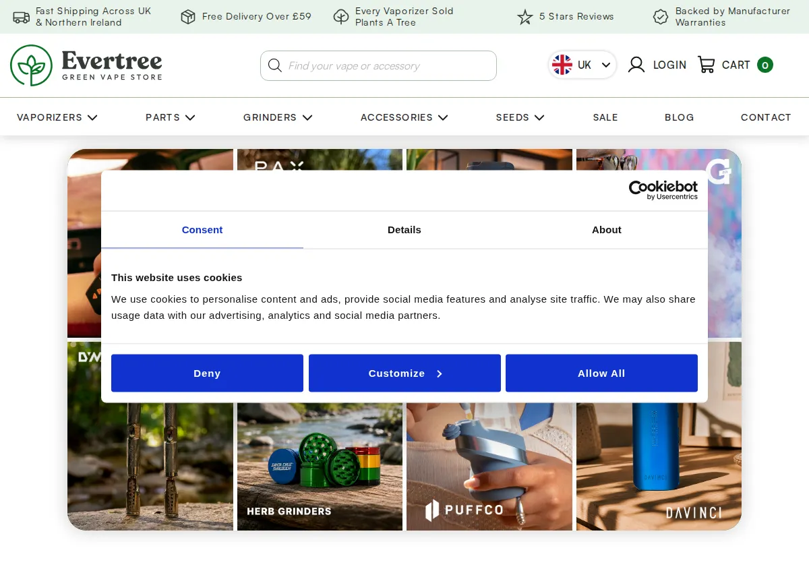Click the Cart text link
The image size is (809, 573).
(x=736, y=65)
